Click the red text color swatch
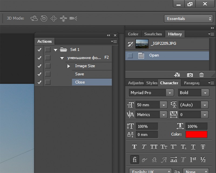The height and width of the screenshot is (173, 216). [x=196, y=134]
